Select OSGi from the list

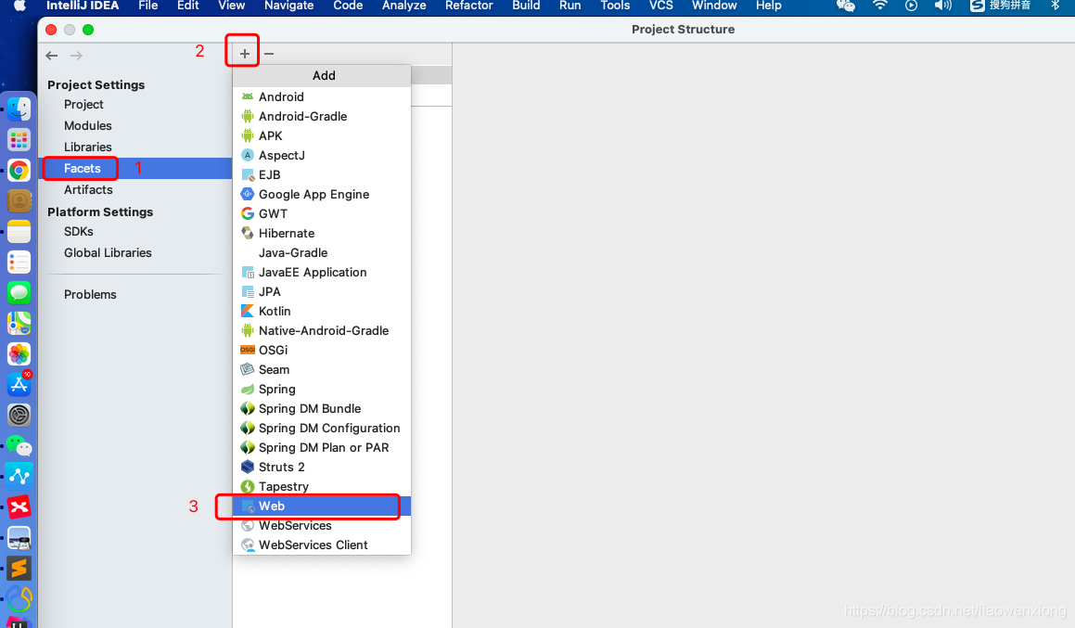322,351
